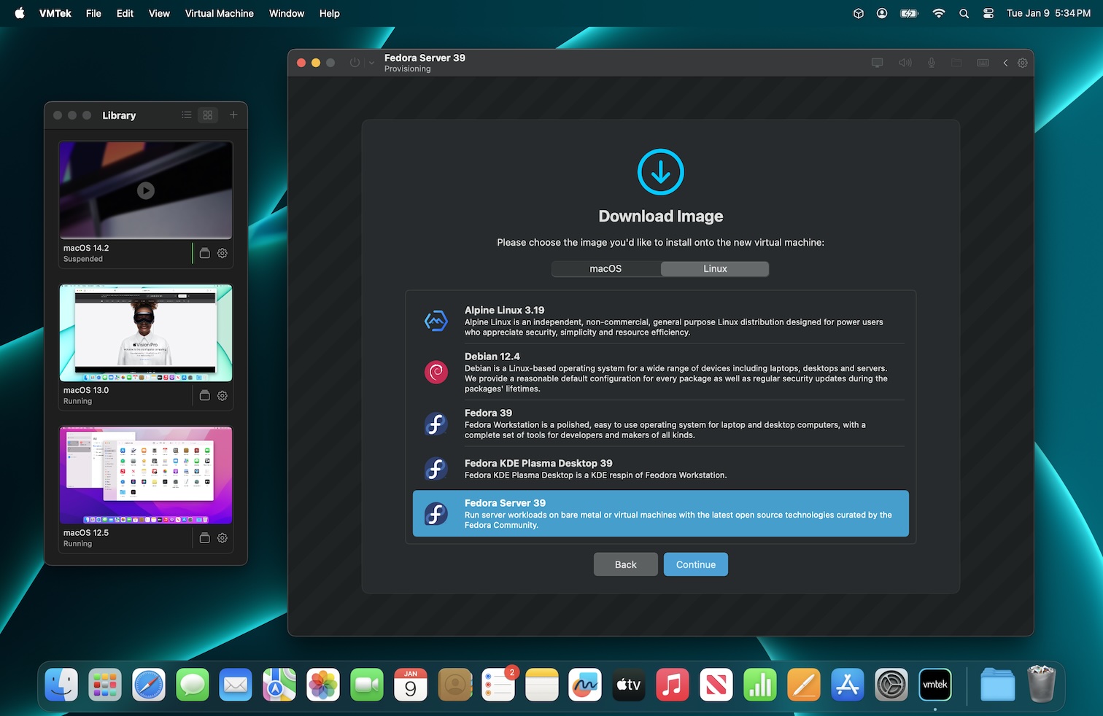Open settings gear for macOS 14.2 VM

[222, 253]
